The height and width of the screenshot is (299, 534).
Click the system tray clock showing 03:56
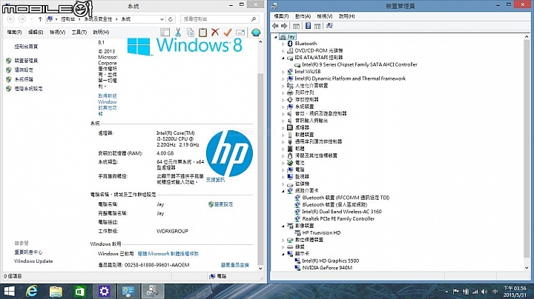(515, 292)
